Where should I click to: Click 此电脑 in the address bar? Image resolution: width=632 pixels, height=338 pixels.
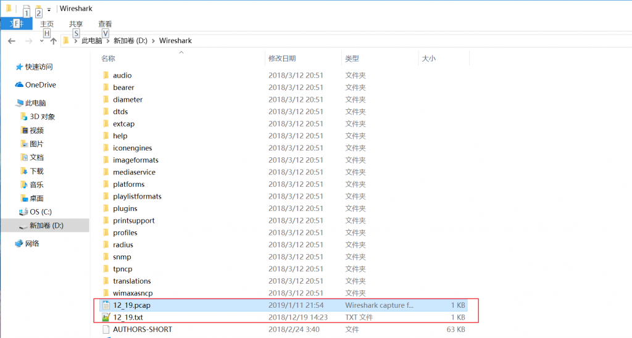click(x=92, y=41)
